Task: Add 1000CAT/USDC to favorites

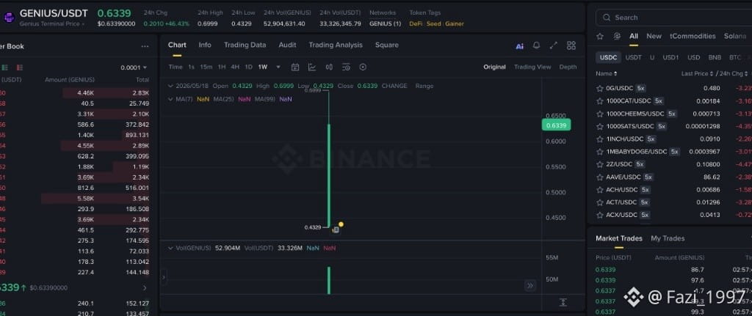Action: [x=599, y=101]
